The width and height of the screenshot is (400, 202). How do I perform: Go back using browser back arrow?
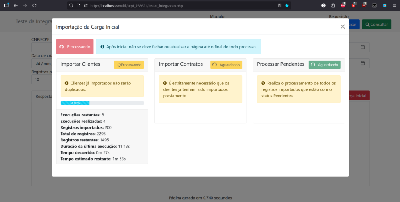point(16,5)
